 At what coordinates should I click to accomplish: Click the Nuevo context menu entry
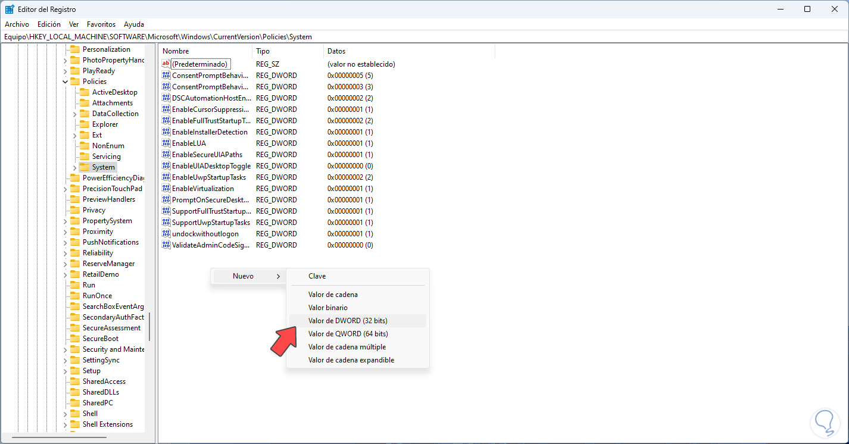[249, 276]
